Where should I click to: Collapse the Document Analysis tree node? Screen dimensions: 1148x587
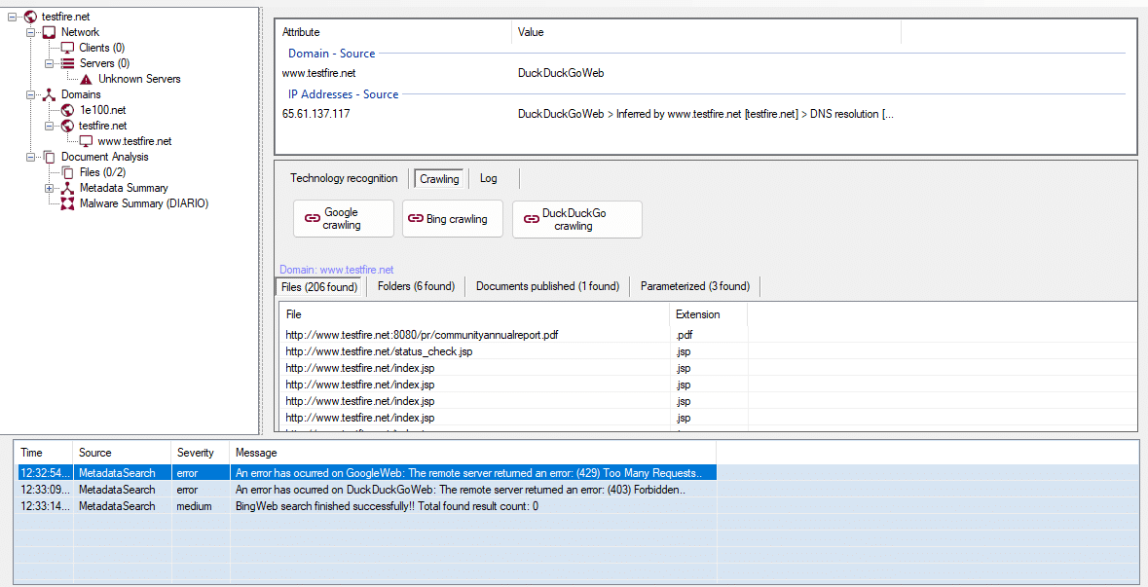click(x=30, y=157)
